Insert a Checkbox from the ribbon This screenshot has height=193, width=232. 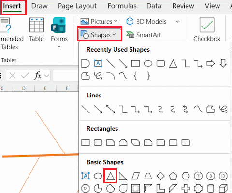(207, 29)
